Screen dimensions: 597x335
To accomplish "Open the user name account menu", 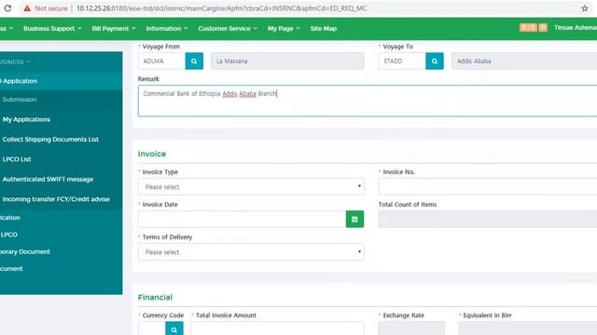I will 576,28.
